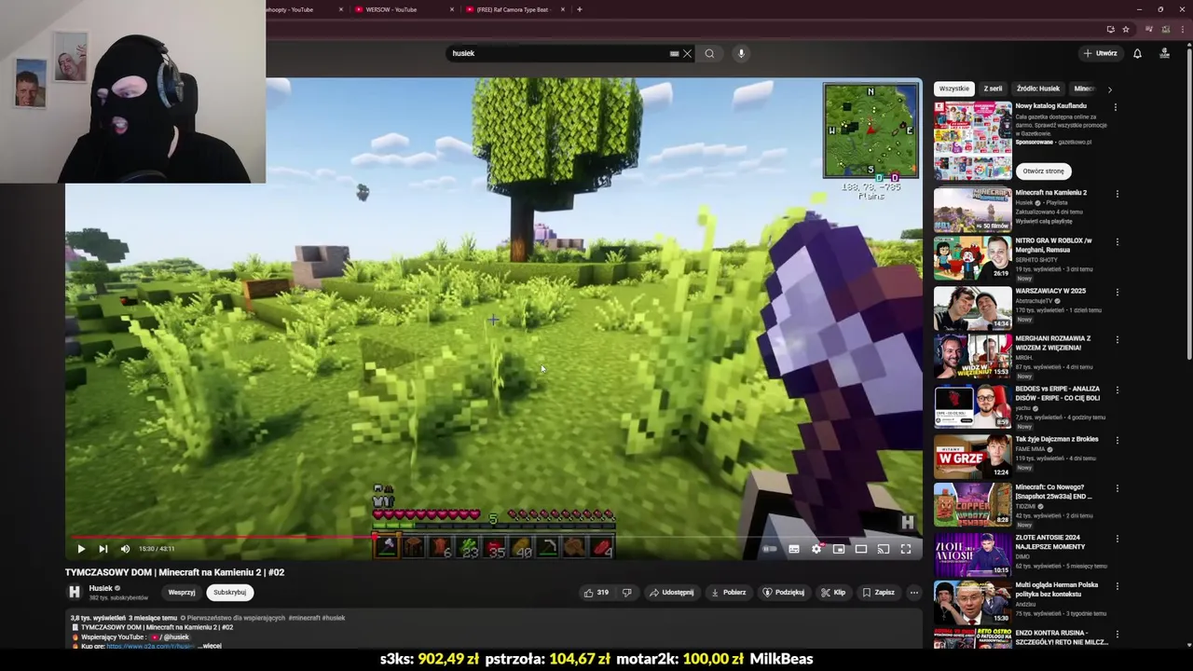The width and height of the screenshot is (1193, 671).
Task: Click the Klip clip button
Action: (x=833, y=593)
